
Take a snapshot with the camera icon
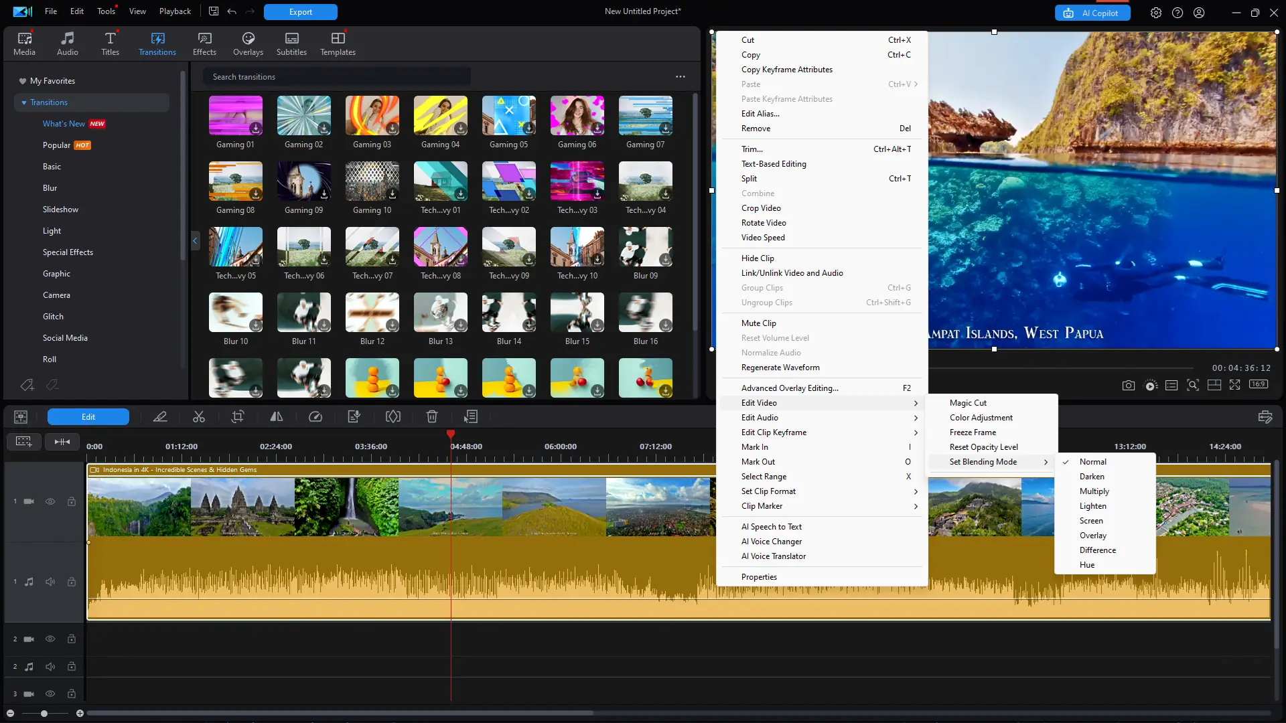tap(1129, 386)
